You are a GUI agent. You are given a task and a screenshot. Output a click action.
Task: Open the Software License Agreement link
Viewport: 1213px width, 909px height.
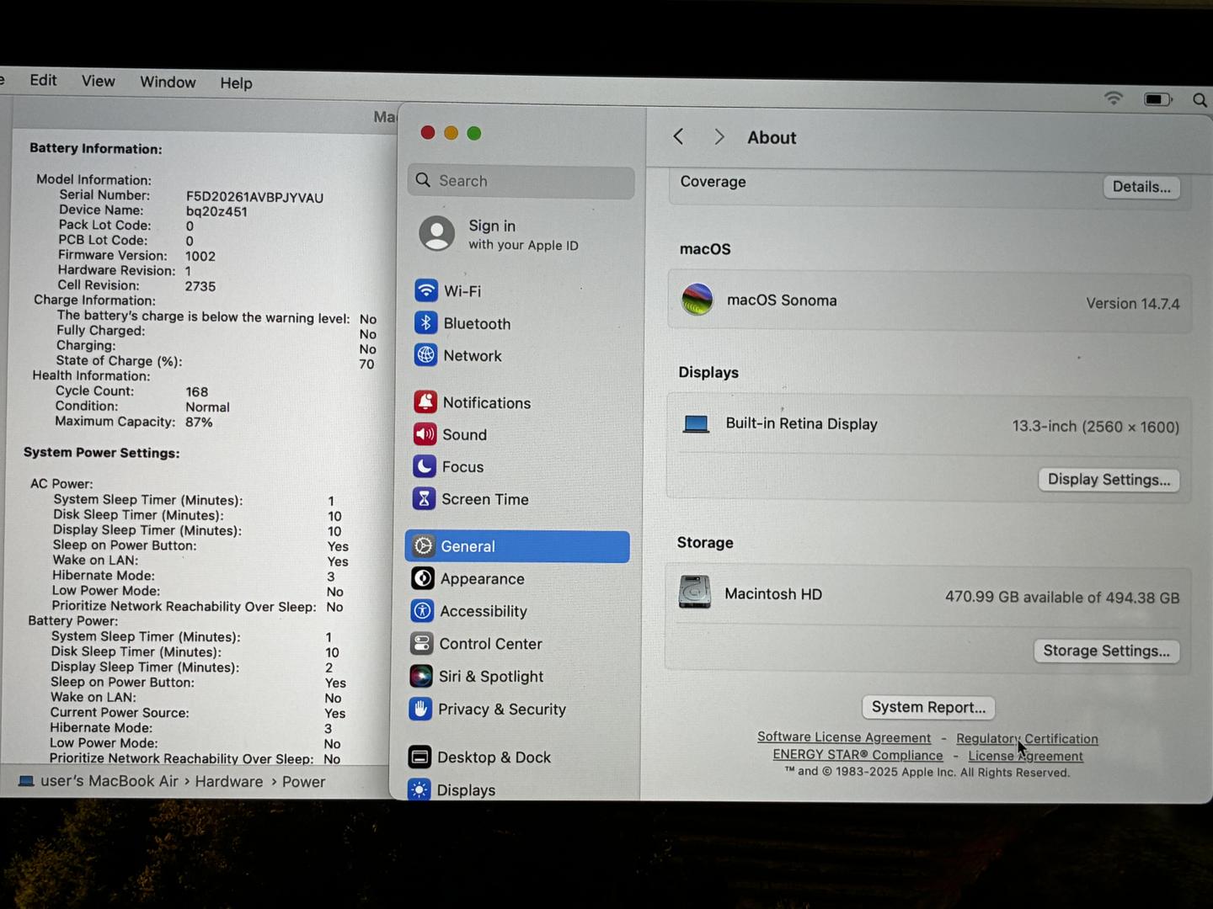[x=844, y=737]
